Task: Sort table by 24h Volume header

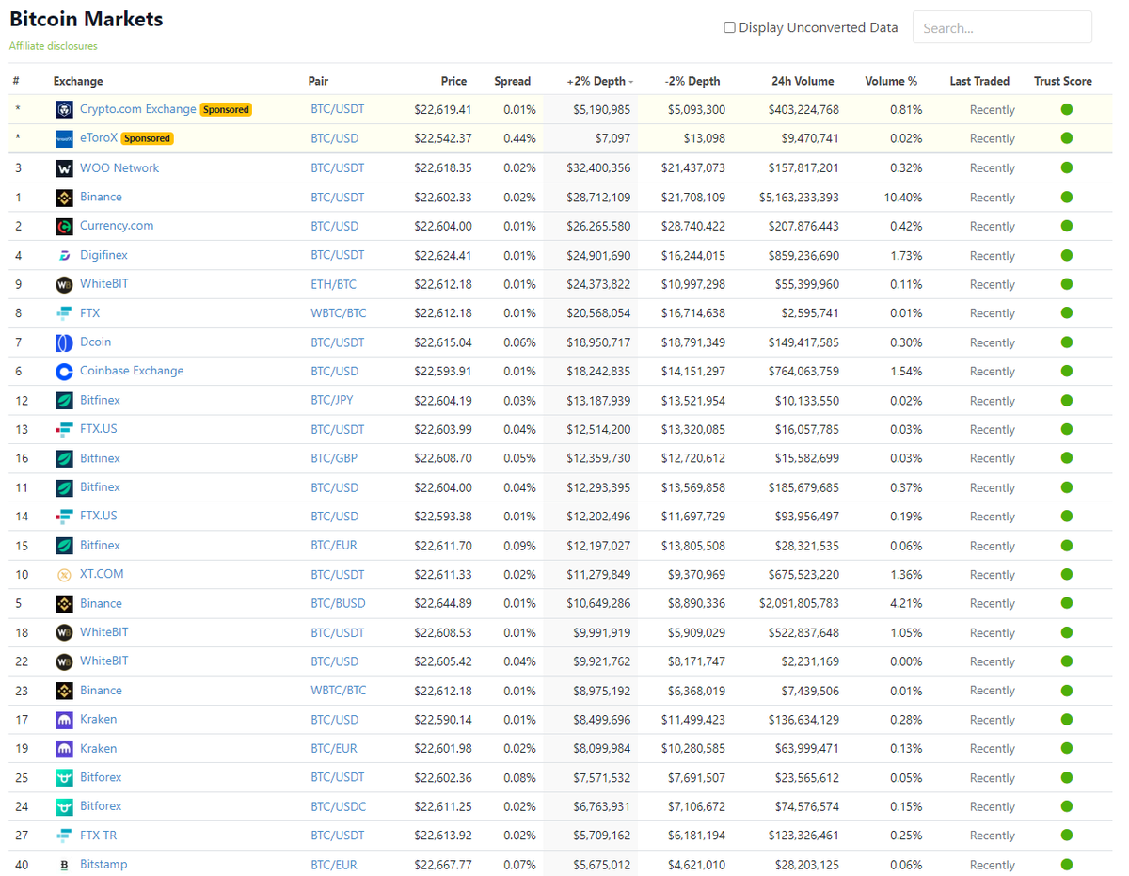Action: [803, 81]
